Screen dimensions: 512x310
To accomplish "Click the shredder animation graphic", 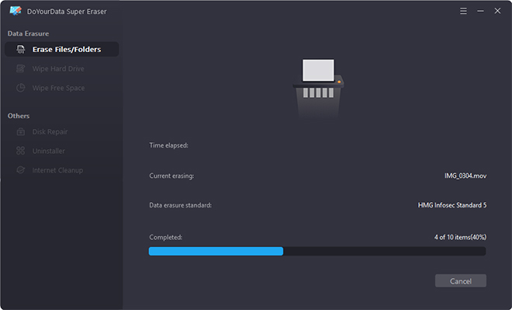I will pos(318,88).
